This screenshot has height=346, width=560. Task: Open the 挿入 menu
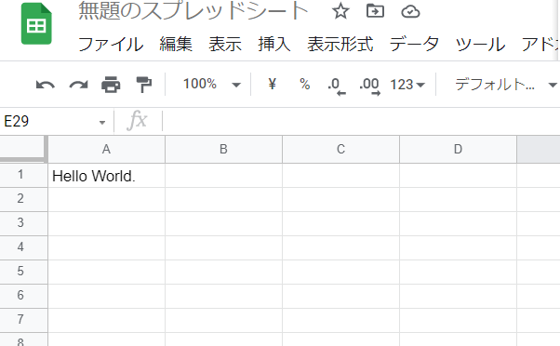click(x=274, y=45)
